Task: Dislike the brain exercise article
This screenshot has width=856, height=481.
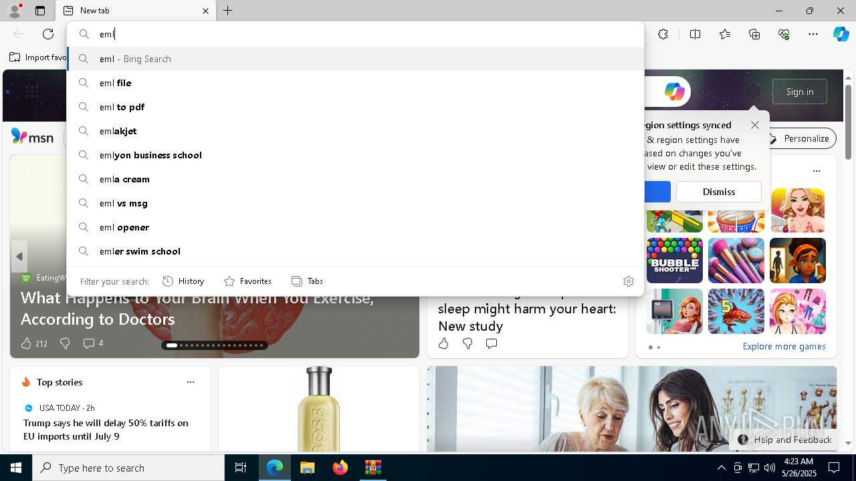Action: [65, 343]
